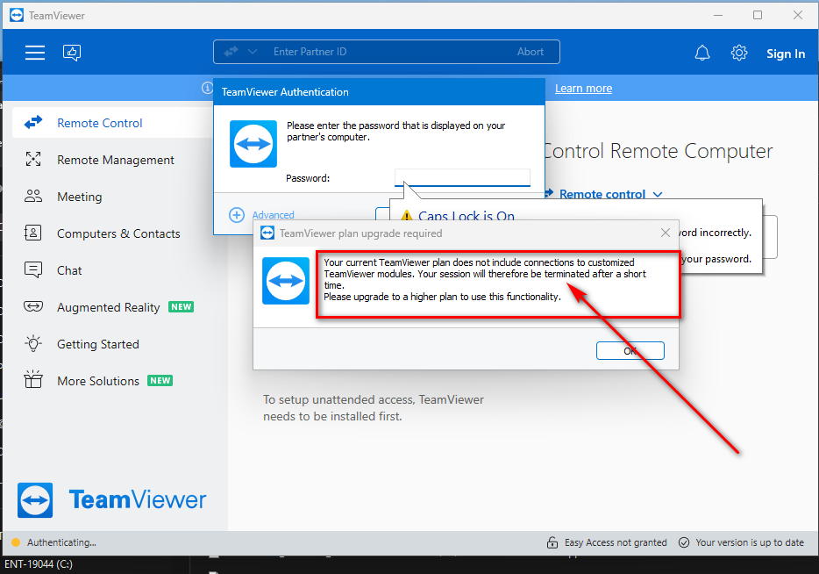Confirm the upgrade dialog with OK
The width and height of the screenshot is (819, 574).
(630, 351)
